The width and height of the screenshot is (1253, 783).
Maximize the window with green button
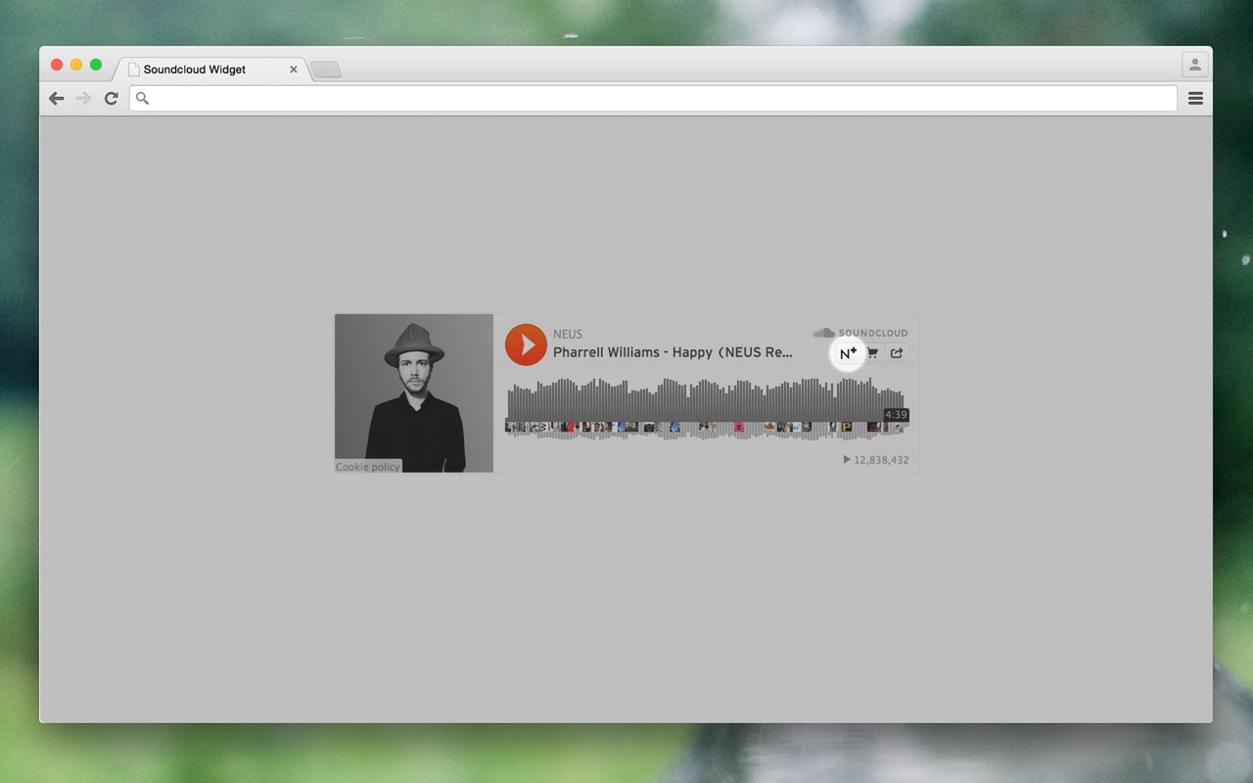(x=96, y=65)
